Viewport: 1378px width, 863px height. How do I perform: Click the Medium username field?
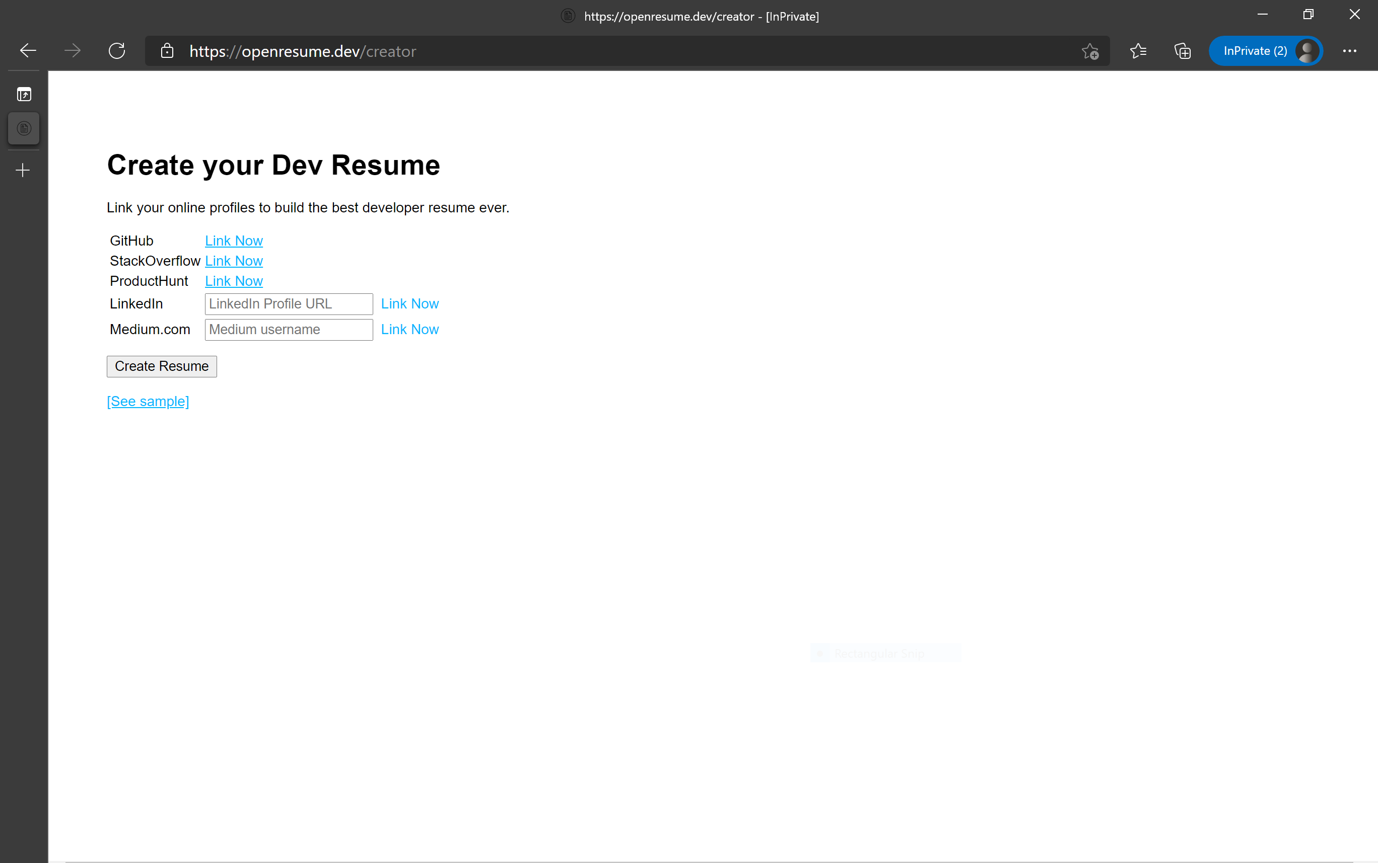pyautogui.click(x=288, y=329)
